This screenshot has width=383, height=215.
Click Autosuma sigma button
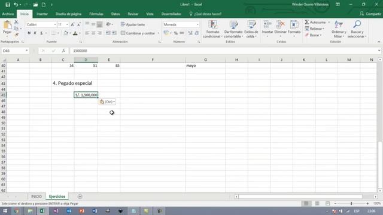click(315, 22)
